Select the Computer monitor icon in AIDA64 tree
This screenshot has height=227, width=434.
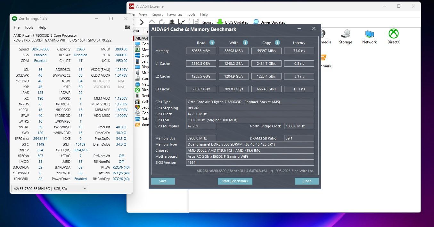137,44
